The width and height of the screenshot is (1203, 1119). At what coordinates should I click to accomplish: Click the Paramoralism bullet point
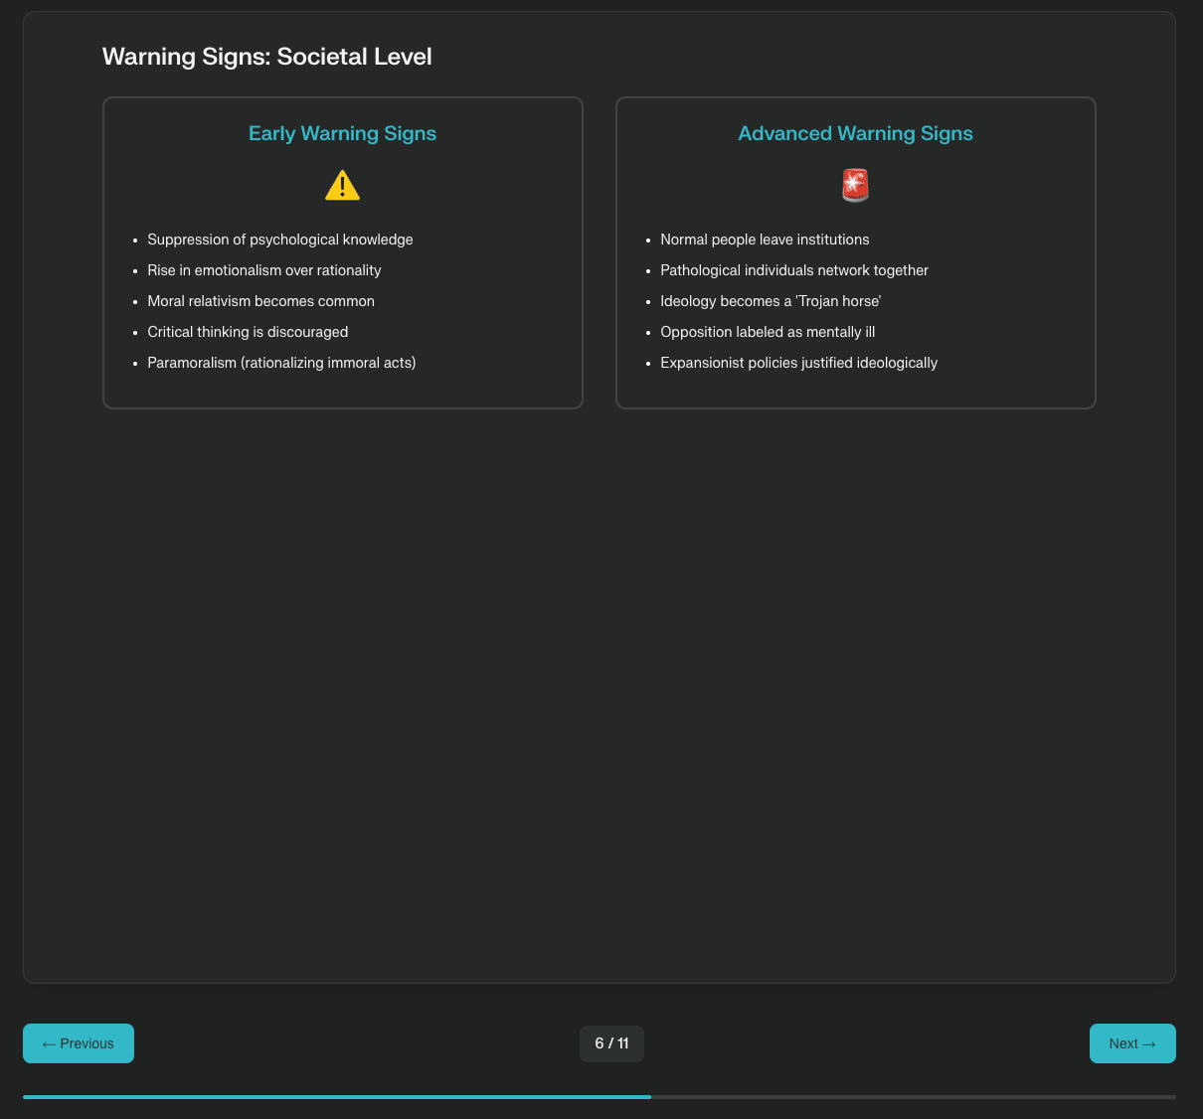click(281, 363)
